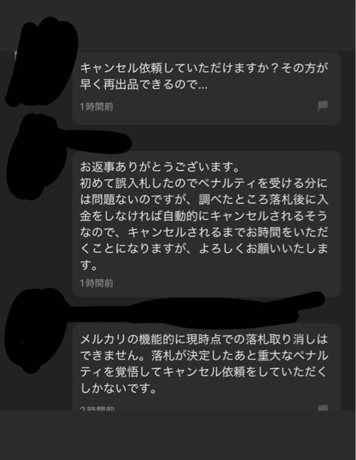Select the comment starting with お返事ありがとうございます
The height and width of the screenshot is (460, 356).
(x=206, y=225)
